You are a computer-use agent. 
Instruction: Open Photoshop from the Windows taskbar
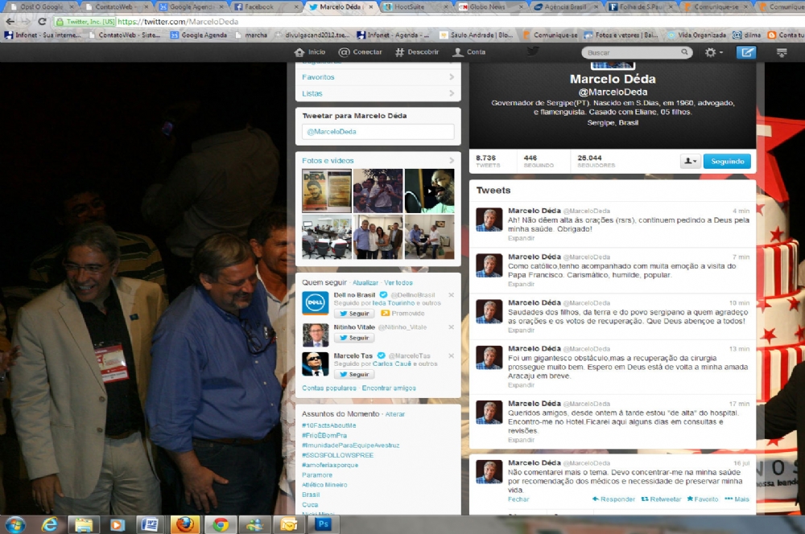click(323, 524)
